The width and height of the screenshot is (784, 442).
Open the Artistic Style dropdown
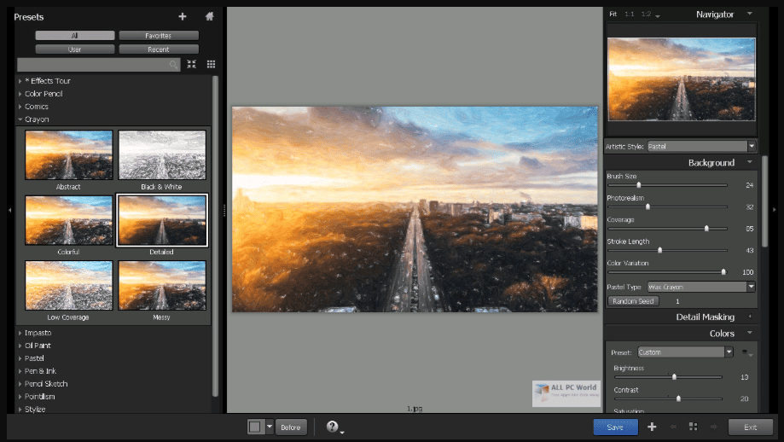pyautogui.click(x=701, y=147)
